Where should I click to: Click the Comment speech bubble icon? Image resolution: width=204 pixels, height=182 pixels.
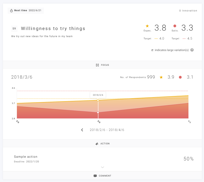[x=95, y=176]
